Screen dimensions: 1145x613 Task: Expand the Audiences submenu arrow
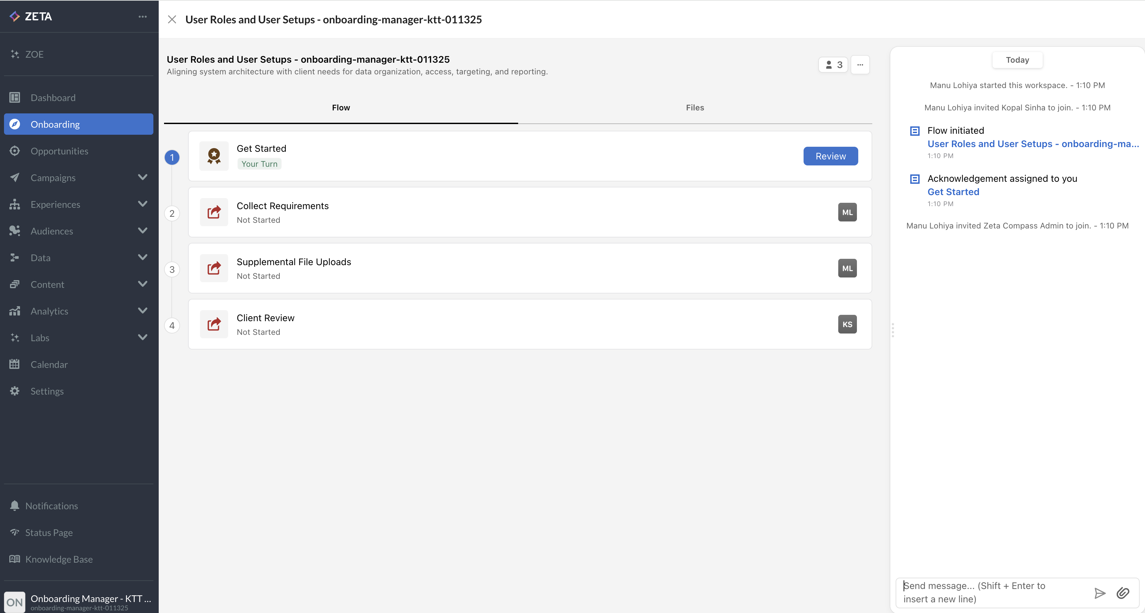tap(142, 231)
